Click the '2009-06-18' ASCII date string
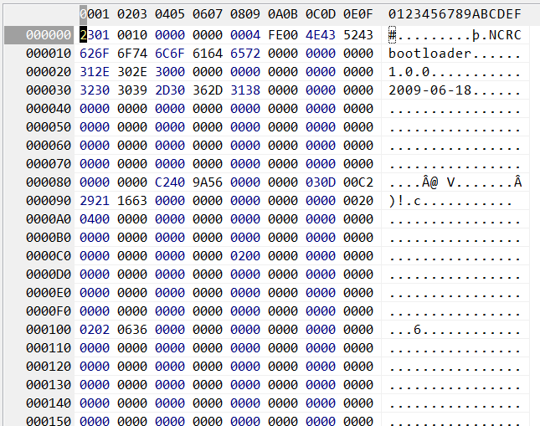This screenshot has width=540, height=426. [429, 90]
